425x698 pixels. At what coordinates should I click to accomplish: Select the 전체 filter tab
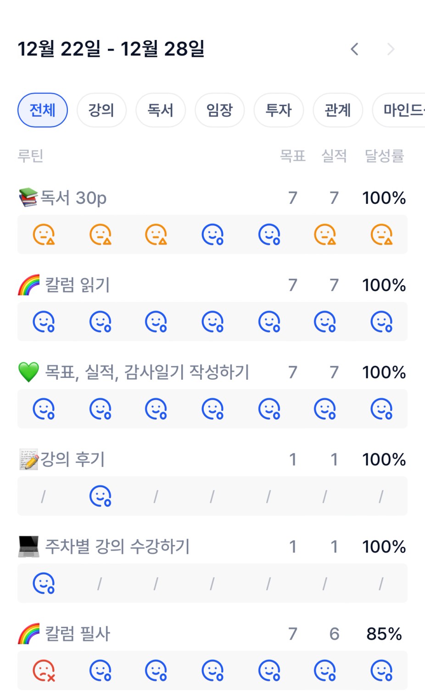43,110
